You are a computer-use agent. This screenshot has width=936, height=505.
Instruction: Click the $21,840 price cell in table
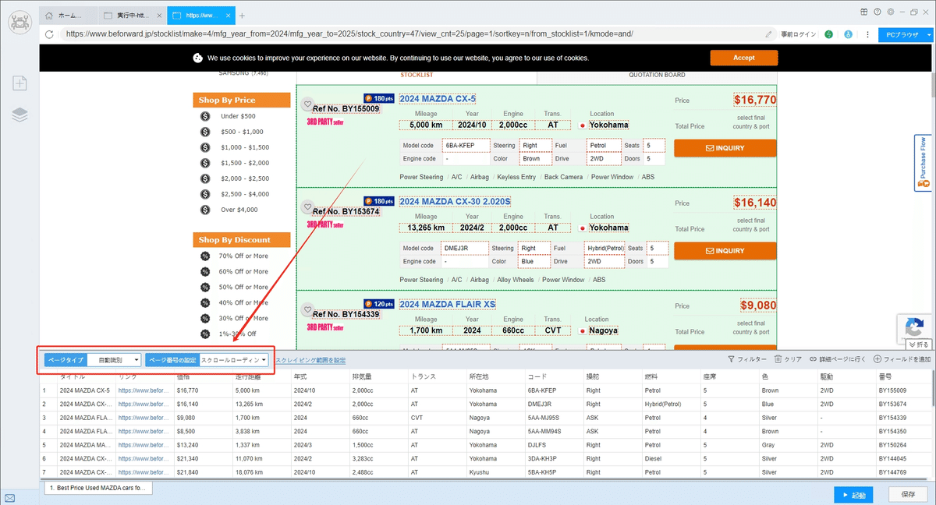click(203, 473)
